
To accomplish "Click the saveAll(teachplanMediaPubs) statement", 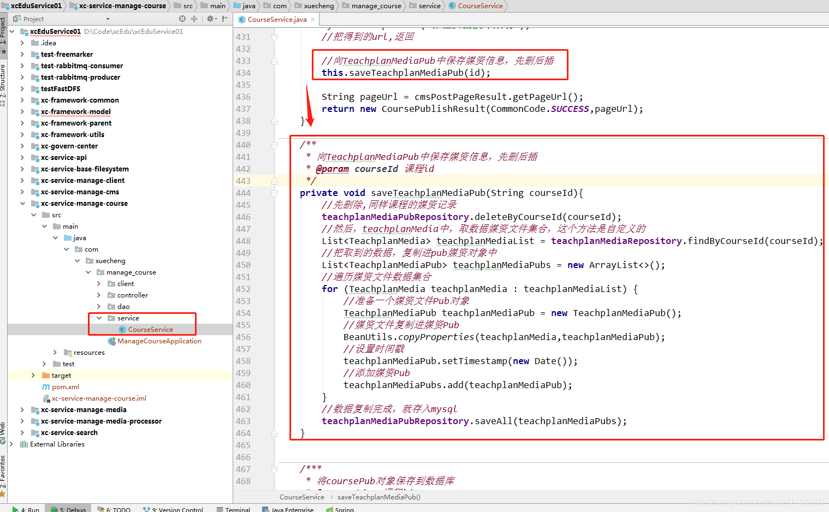I will [x=474, y=421].
